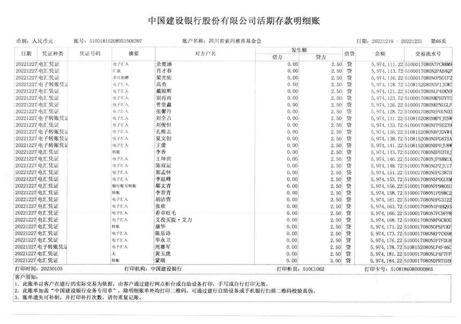Select counterparty name 刘俊恒
The image size is (461, 324).
(163, 125)
